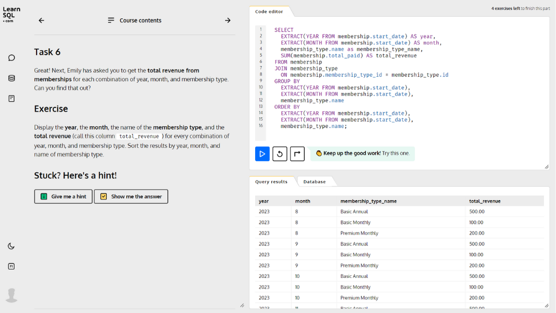Go back with the left arrow
The image size is (556, 313).
pos(42,21)
